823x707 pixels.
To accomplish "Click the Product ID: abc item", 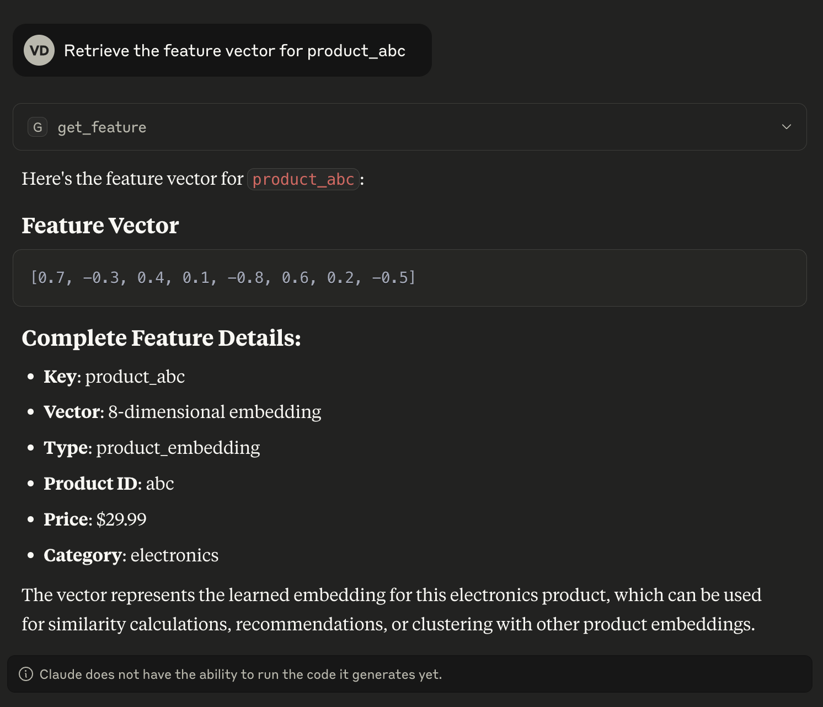I will (x=109, y=484).
